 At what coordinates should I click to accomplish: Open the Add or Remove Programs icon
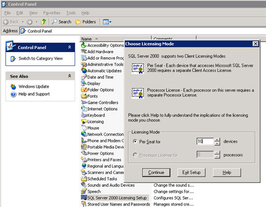pyautogui.click(x=84, y=58)
